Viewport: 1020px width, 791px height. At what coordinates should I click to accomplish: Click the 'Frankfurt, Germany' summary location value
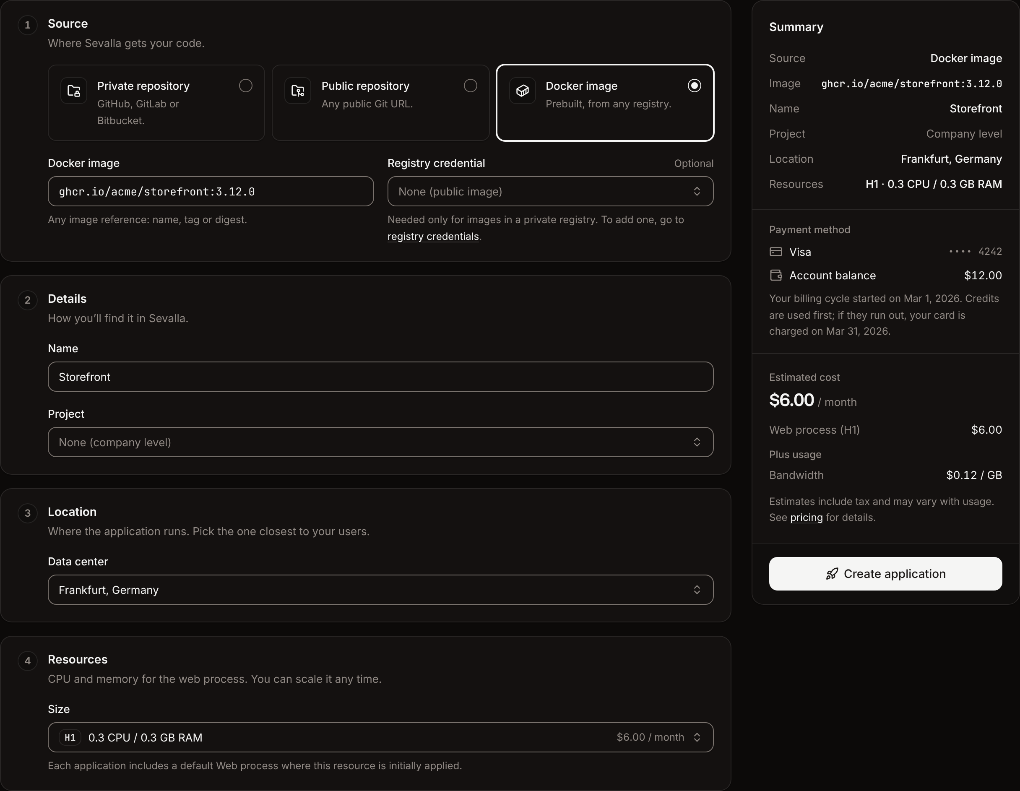click(x=951, y=159)
